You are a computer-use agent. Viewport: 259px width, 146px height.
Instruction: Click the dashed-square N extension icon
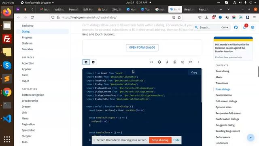pyautogui.click(x=241, y=17)
